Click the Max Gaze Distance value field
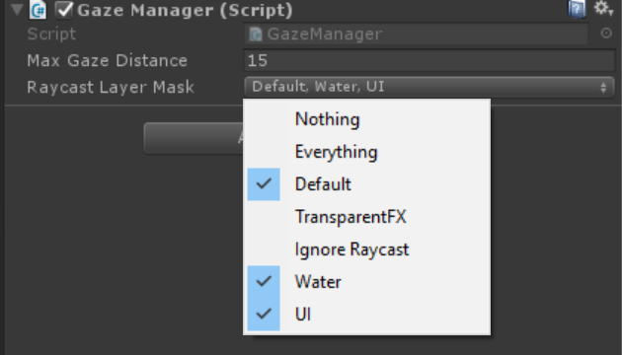 pos(428,60)
